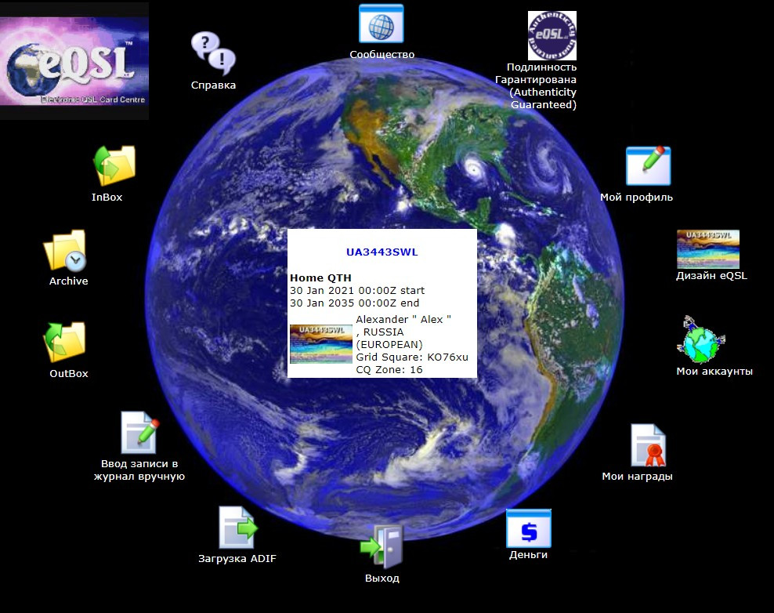This screenshot has width=774, height=613.
Task: Open the Загрузка ADIF upload icon
Action: (237, 528)
